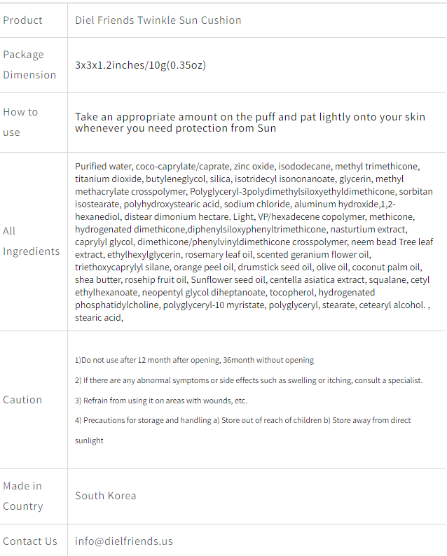Click the 'Purified water, coco-caprylate/caprate' ingredient line
This screenshot has width=447, height=556.
247,166
